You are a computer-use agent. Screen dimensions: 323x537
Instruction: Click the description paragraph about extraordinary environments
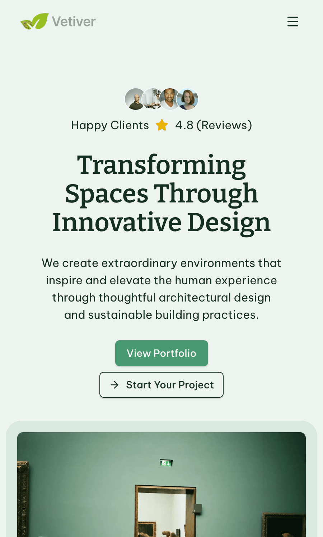[x=161, y=289]
